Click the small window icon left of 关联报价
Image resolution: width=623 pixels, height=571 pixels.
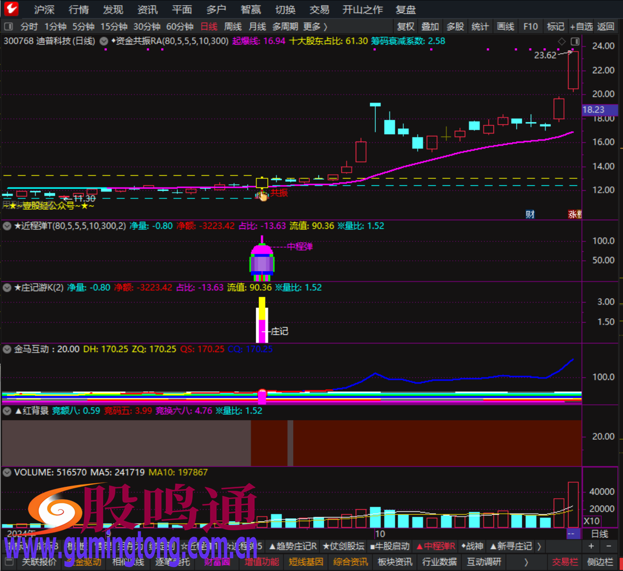point(9,562)
